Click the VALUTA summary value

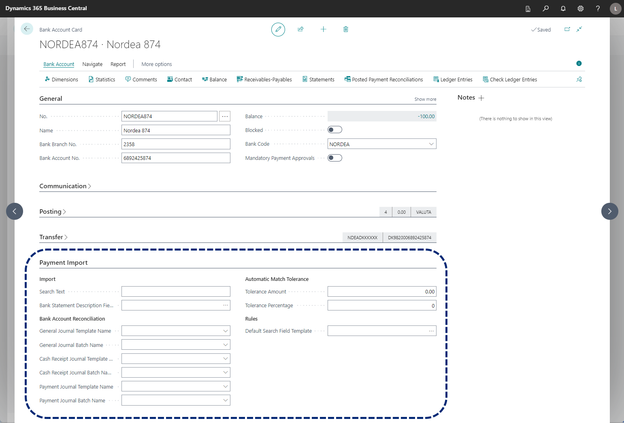tap(424, 212)
